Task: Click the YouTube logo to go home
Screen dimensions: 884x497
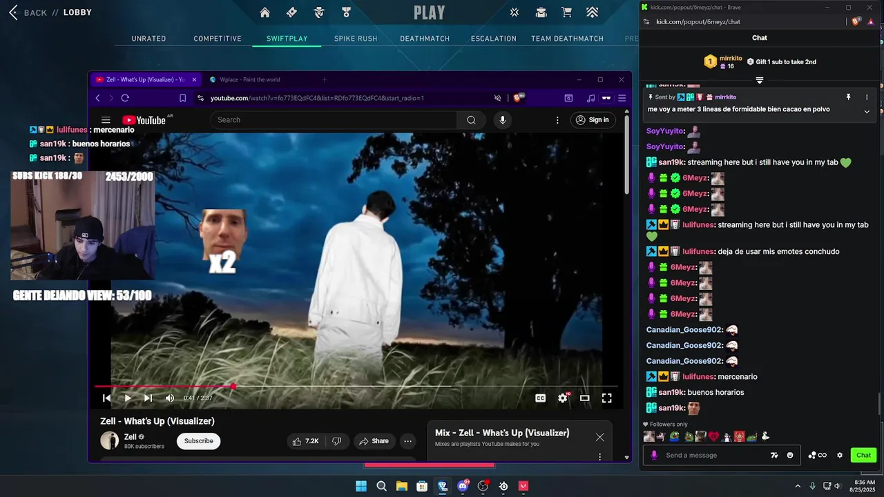Action: (x=144, y=120)
